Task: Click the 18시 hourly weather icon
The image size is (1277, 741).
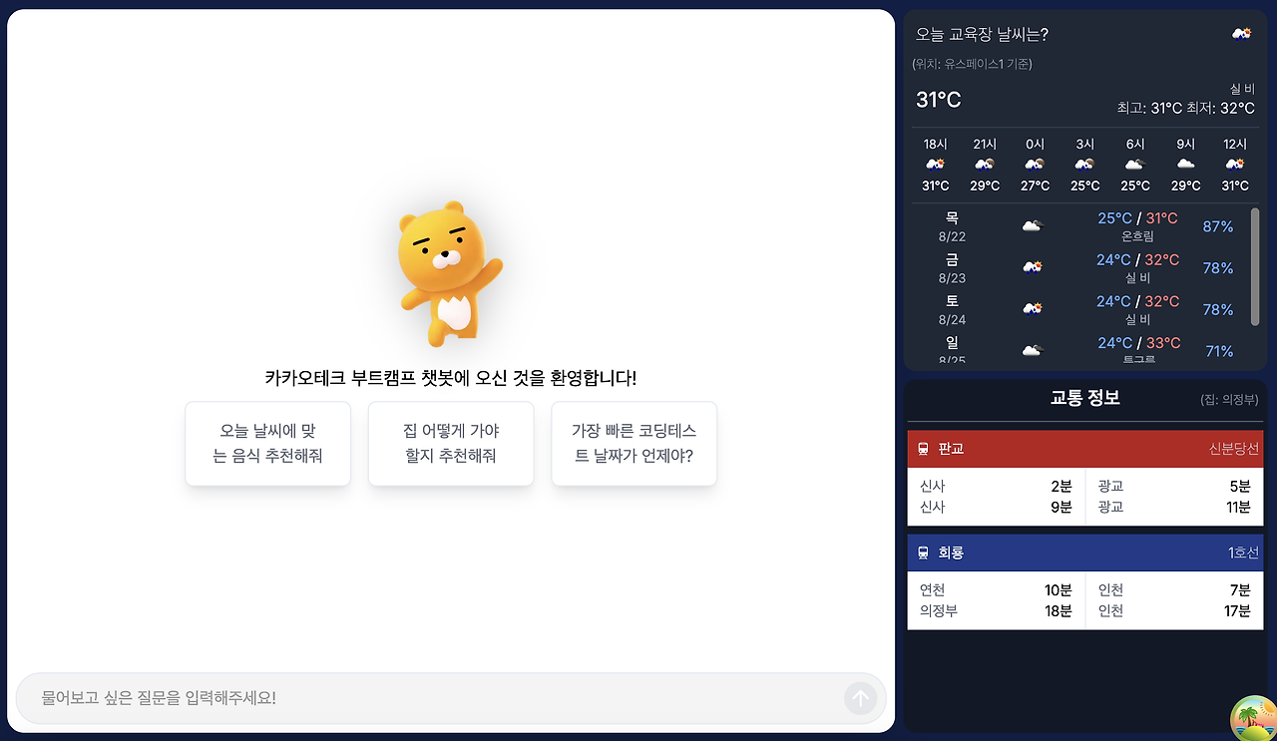Action: pyautogui.click(x=935, y=164)
